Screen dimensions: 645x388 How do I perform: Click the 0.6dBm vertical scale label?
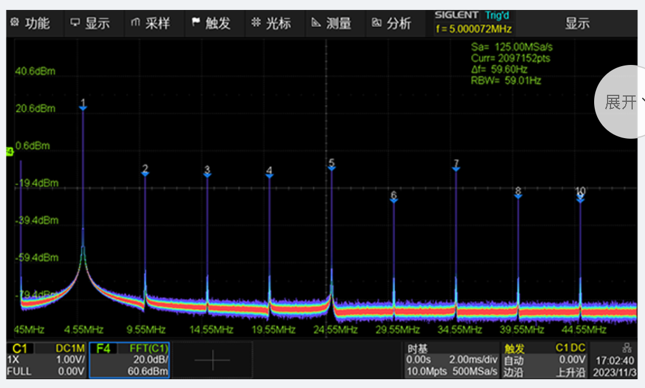click(33, 146)
